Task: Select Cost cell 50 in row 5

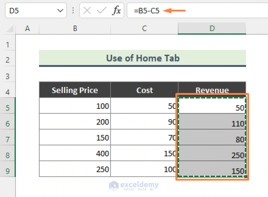Action: pos(144,106)
